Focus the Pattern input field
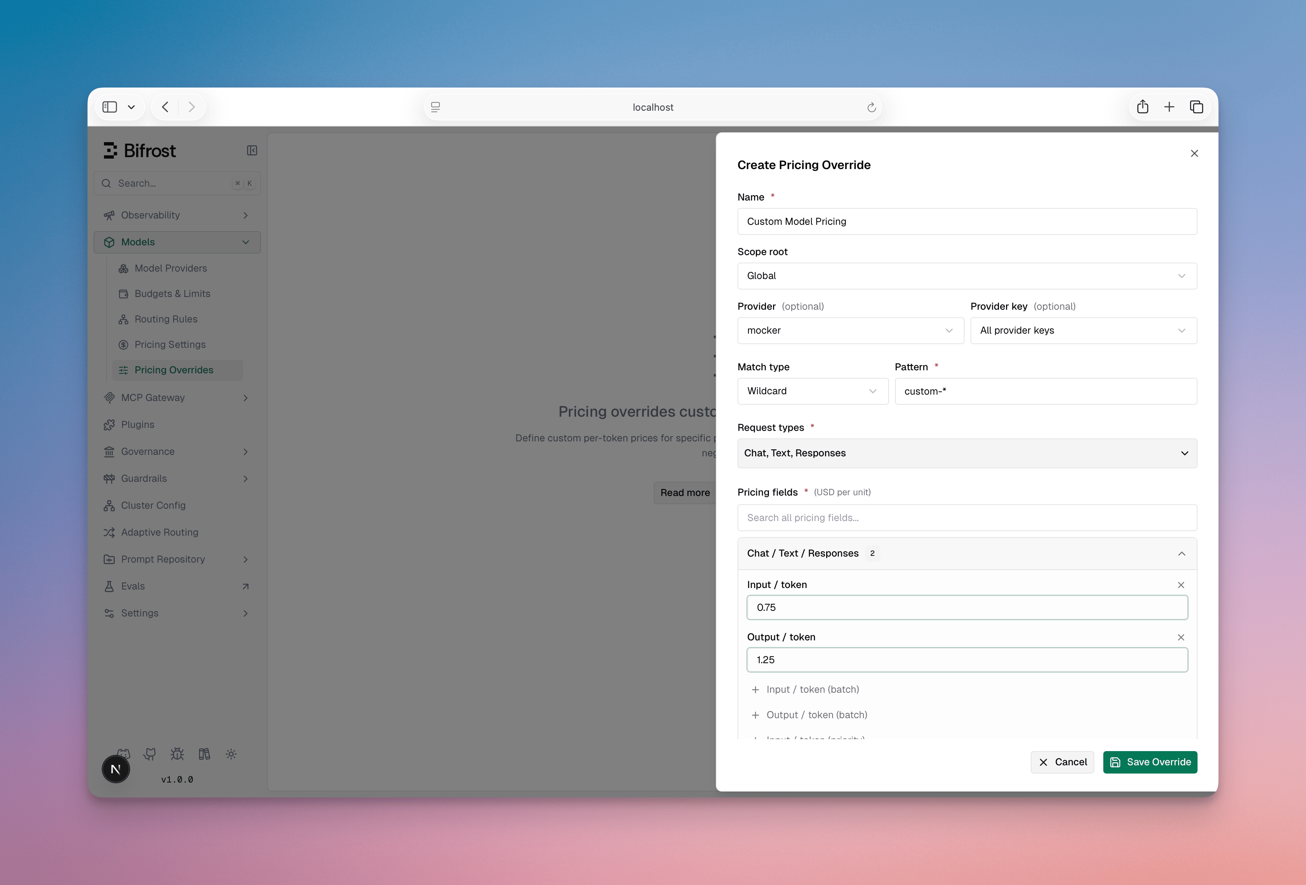Viewport: 1306px width, 885px height. (1045, 391)
